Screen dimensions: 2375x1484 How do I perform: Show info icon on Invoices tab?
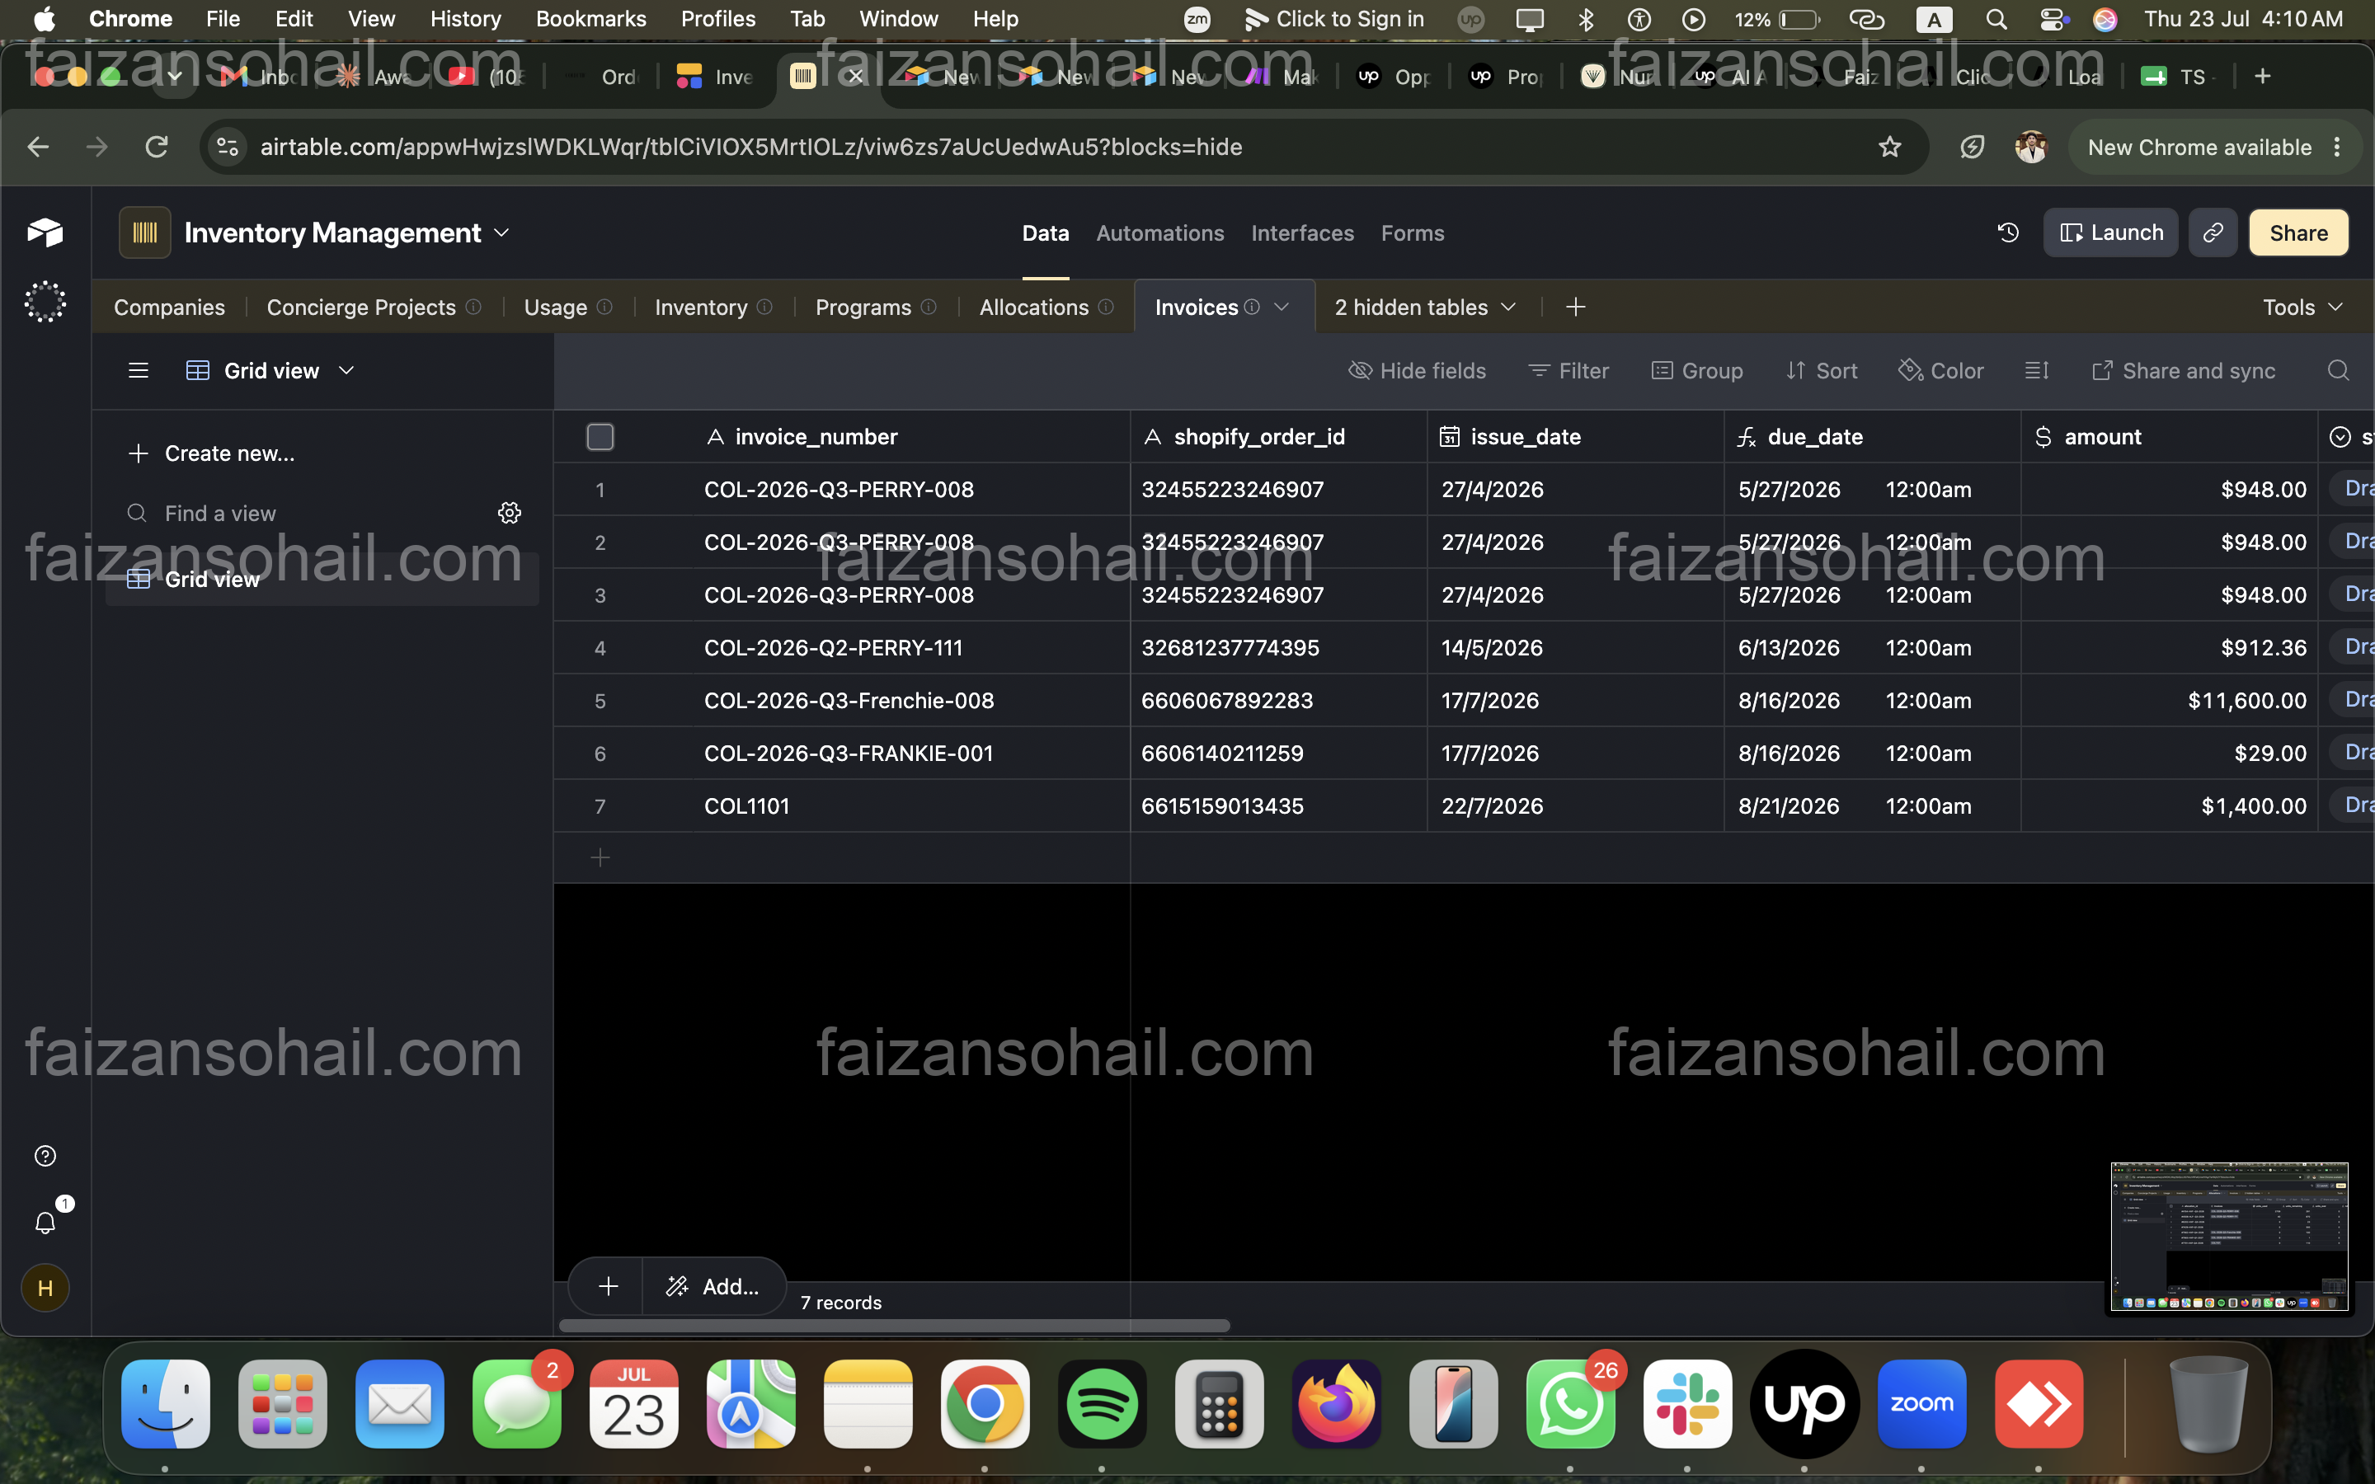(1253, 308)
